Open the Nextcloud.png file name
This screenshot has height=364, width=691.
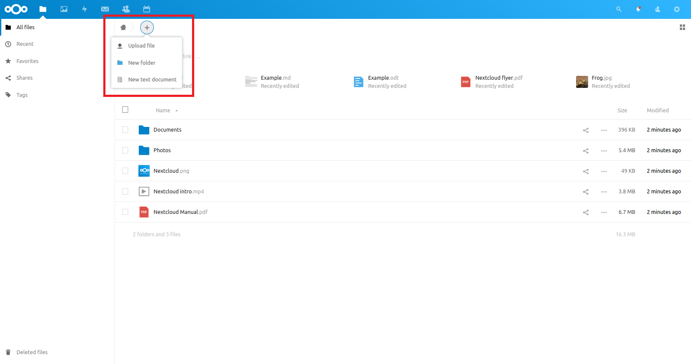pyautogui.click(x=171, y=171)
